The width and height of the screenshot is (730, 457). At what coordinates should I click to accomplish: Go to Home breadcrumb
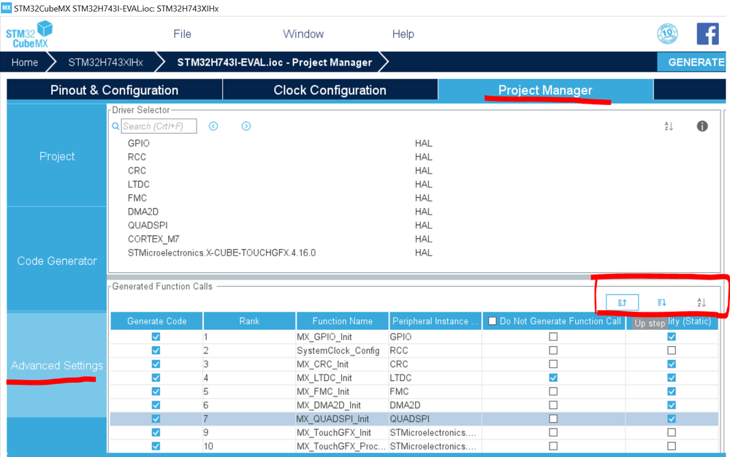click(x=25, y=62)
